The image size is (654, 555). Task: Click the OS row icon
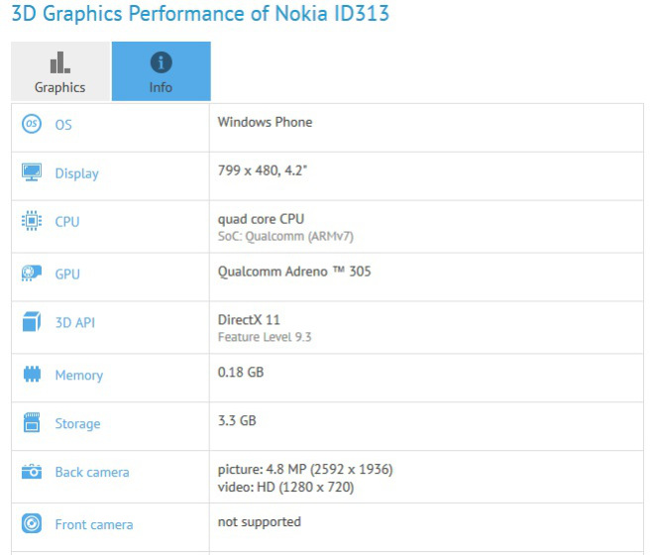click(x=32, y=124)
